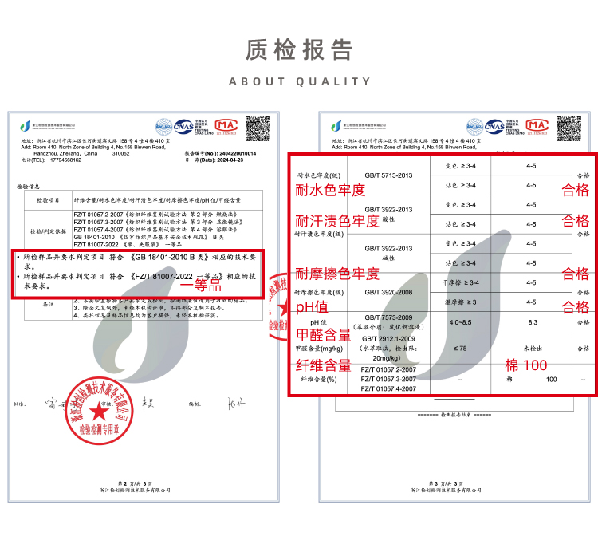Select the CNAS logo on the right report
The height and width of the screenshot is (544, 598).
coord(494,127)
